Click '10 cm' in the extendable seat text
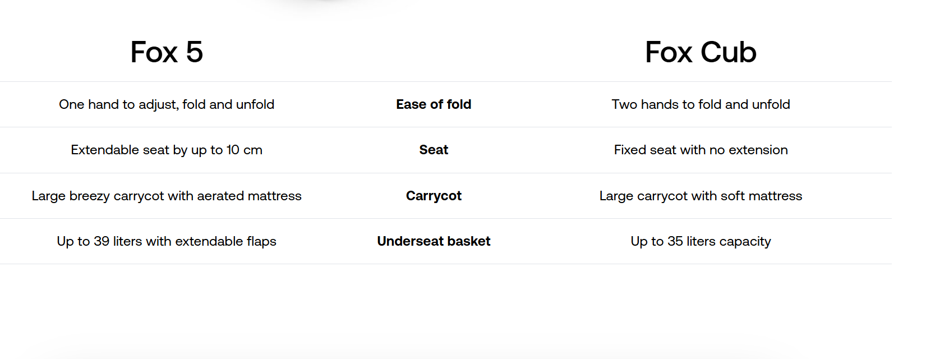 (245, 150)
